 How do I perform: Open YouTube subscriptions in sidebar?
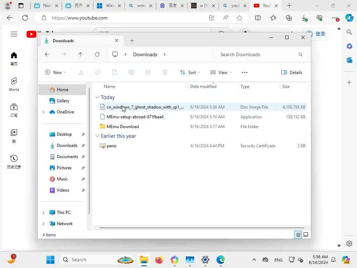(14, 110)
